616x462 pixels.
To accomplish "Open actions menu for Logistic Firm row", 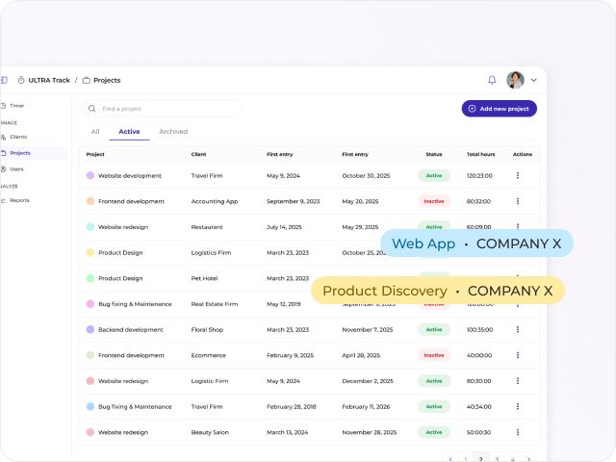I will click(x=518, y=381).
